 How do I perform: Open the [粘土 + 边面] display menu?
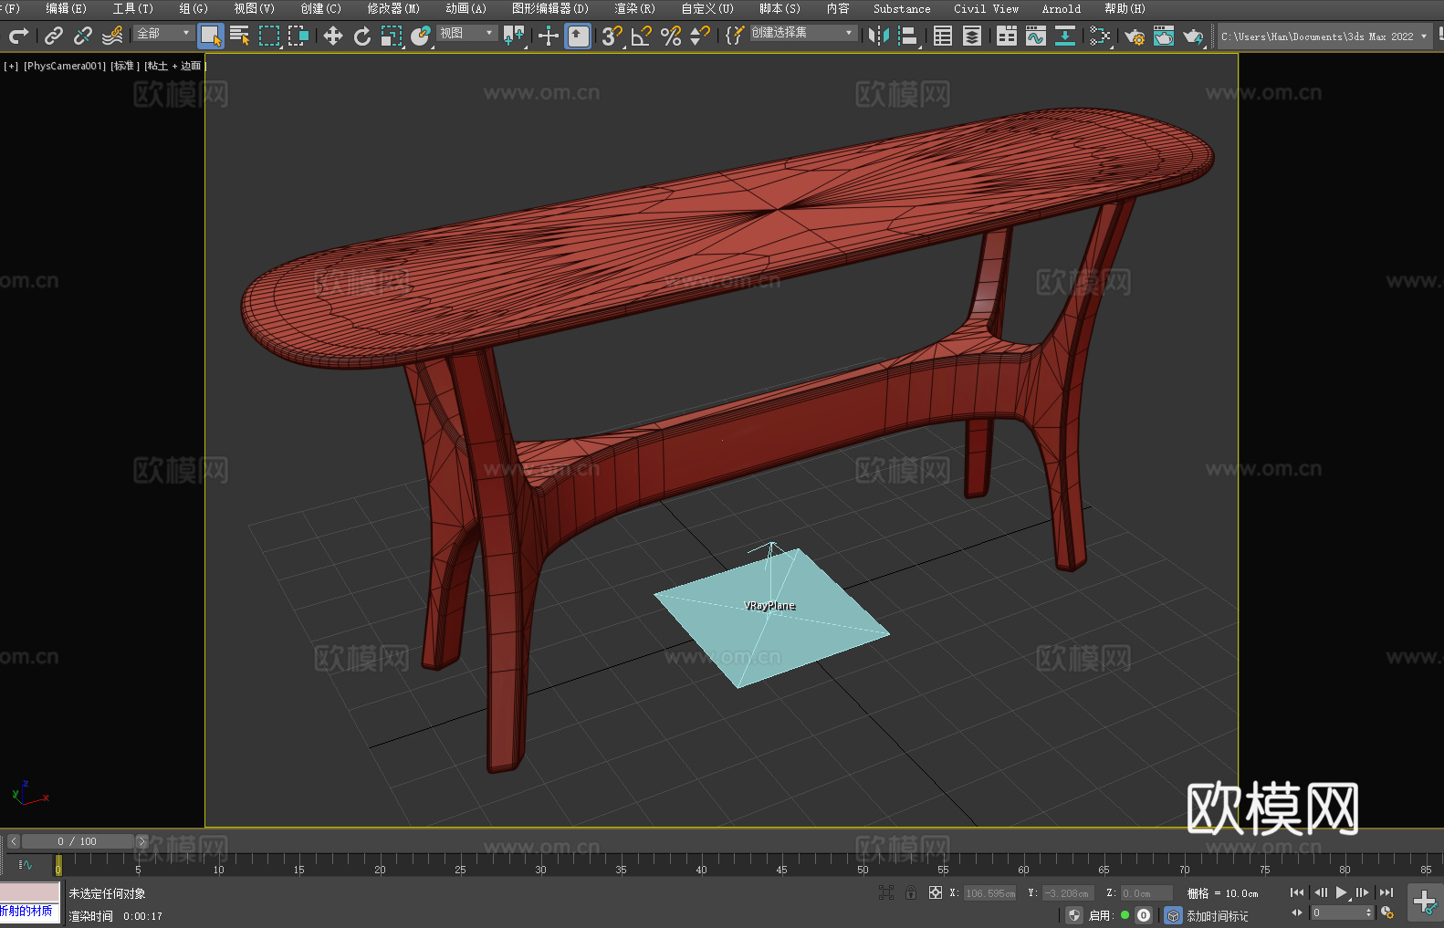175,66
